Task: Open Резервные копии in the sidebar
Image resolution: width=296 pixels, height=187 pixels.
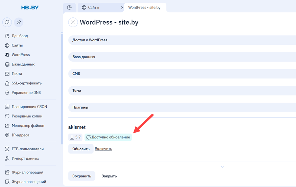Action: click(x=27, y=116)
